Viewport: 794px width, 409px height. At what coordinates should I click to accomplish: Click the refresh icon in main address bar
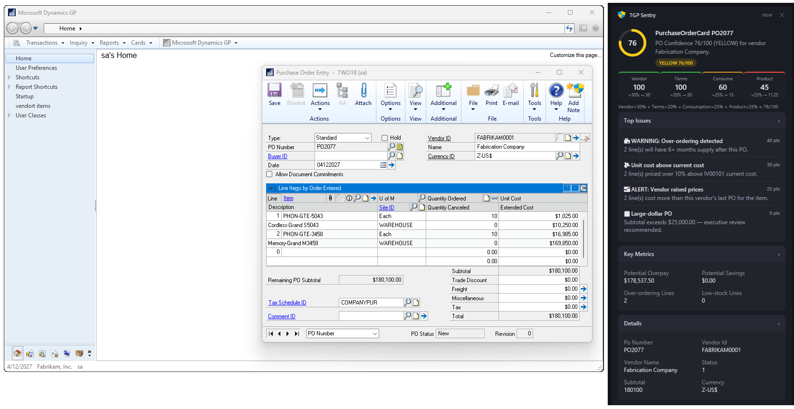pyautogui.click(x=569, y=29)
